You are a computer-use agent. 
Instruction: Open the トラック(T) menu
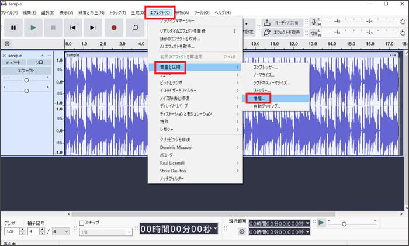coord(117,12)
